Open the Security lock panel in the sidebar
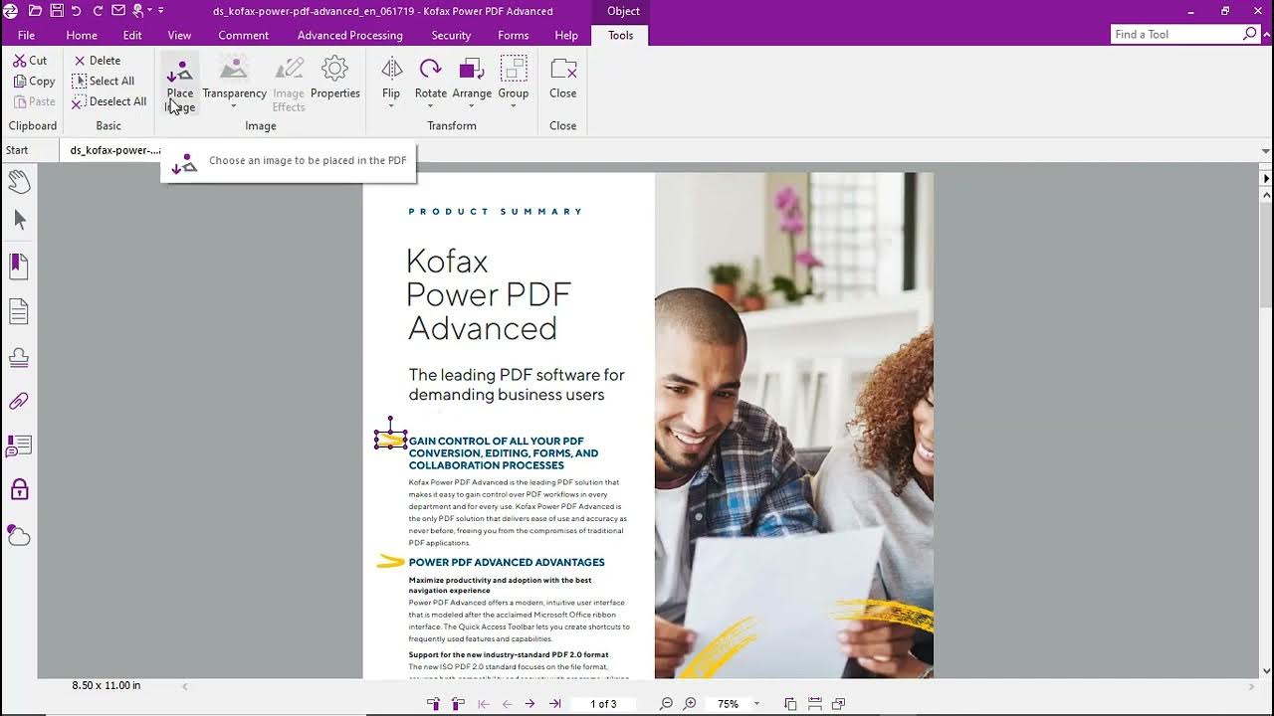This screenshot has height=716, width=1274. pyautogui.click(x=19, y=489)
